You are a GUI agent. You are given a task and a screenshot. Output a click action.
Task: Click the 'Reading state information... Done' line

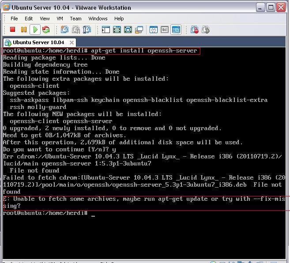pyautogui.click(x=61, y=72)
